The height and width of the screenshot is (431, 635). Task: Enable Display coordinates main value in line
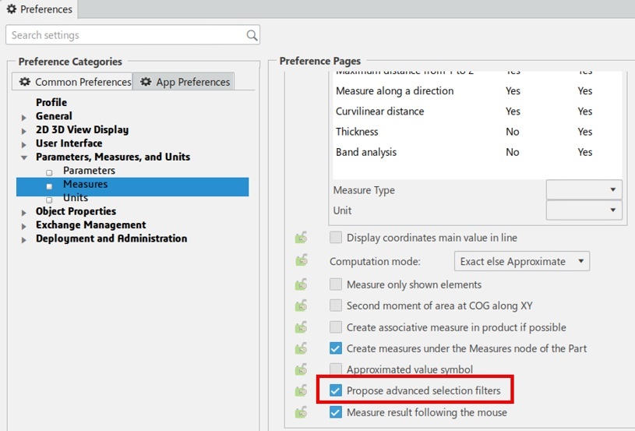click(x=336, y=238)
